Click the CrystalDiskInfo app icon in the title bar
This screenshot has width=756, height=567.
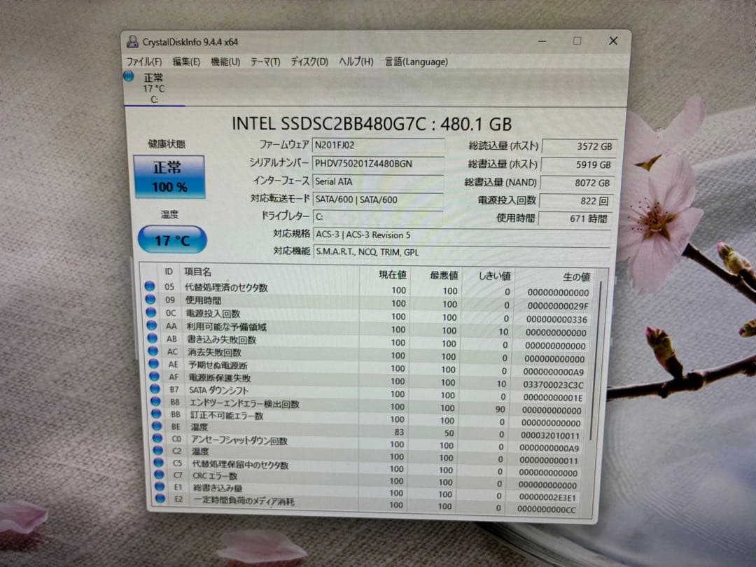(x=132, y=41)
